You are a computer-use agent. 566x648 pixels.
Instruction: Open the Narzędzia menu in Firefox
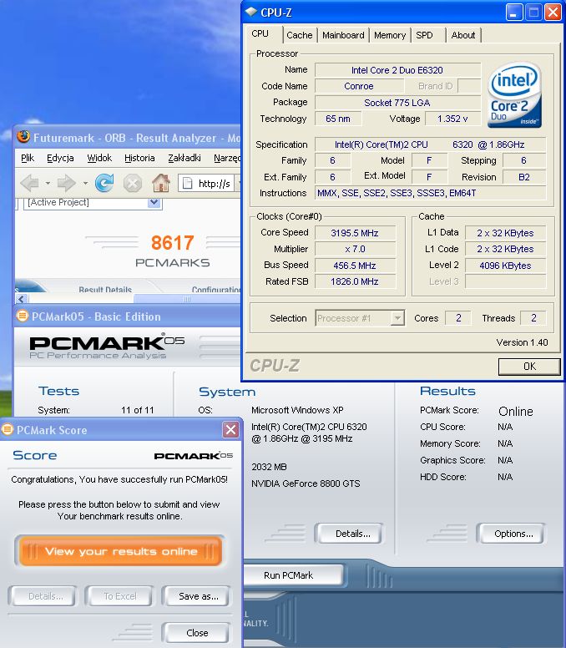pyautogui.click(x=226, y=158)
